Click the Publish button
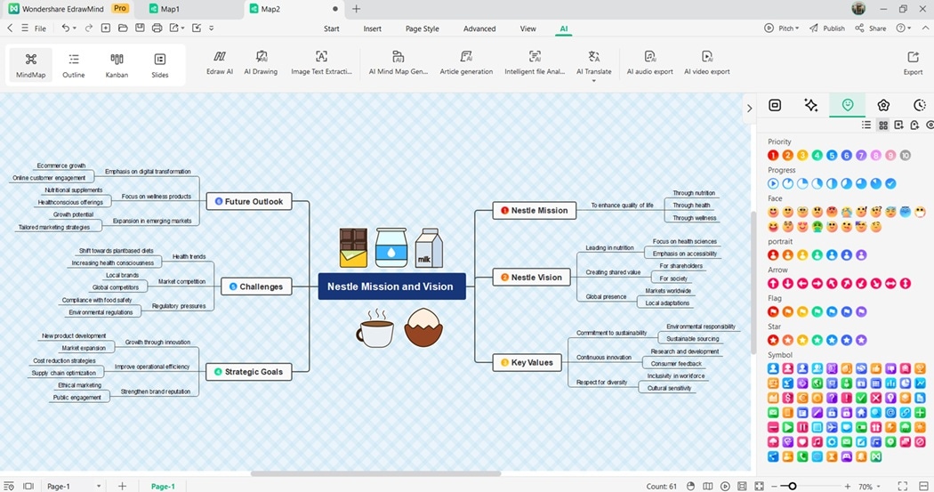The width and height of the screenshot is (934, 492). [x=826, y=28]
